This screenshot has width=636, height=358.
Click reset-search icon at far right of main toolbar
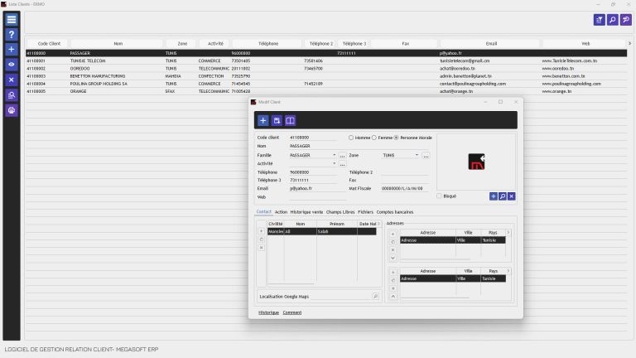point(626,20)
